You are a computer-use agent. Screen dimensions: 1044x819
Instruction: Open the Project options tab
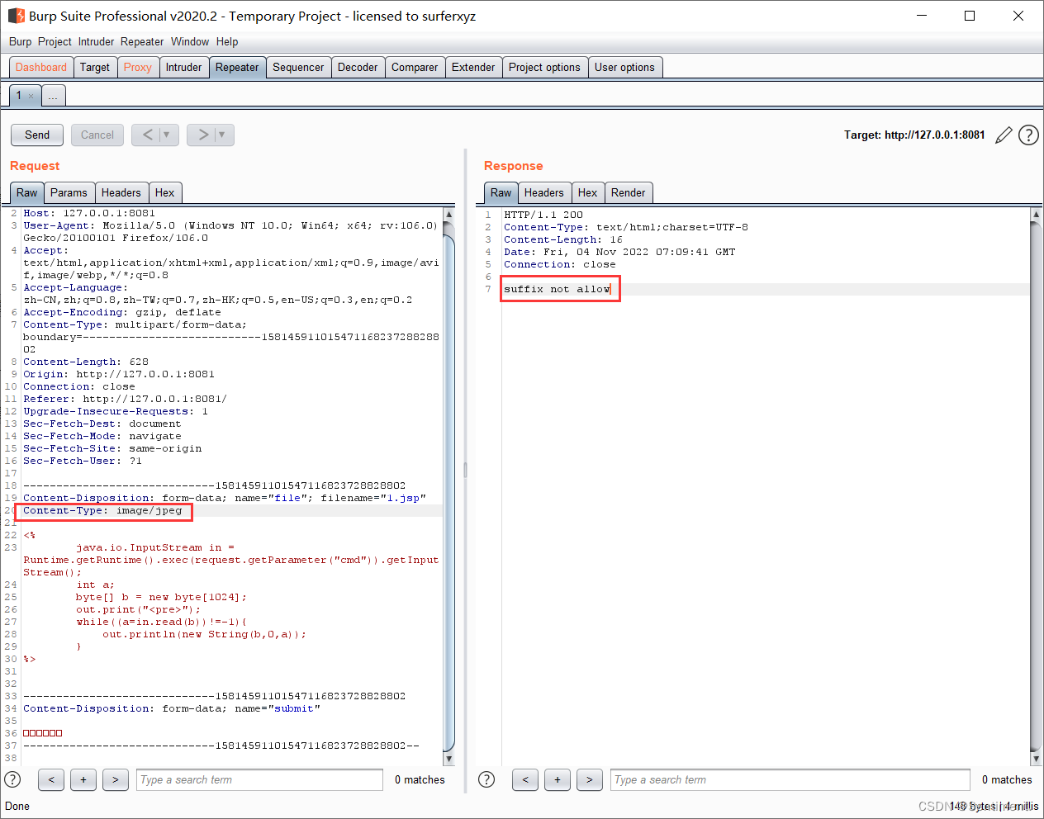tap(544, 67)
